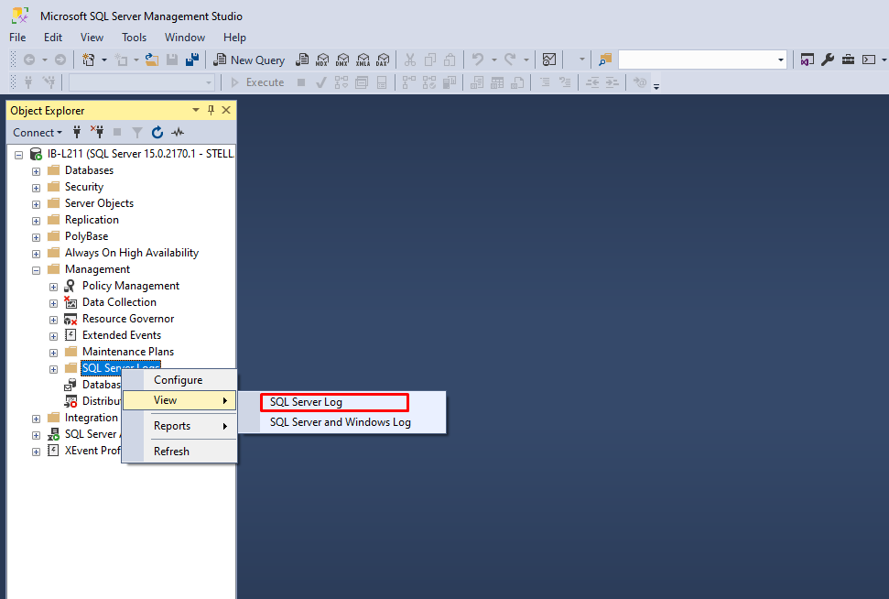The height and width of the screenshot is (599, 889).
Task: Click the New Project icon in toolbar
Action: coord(89,60)
